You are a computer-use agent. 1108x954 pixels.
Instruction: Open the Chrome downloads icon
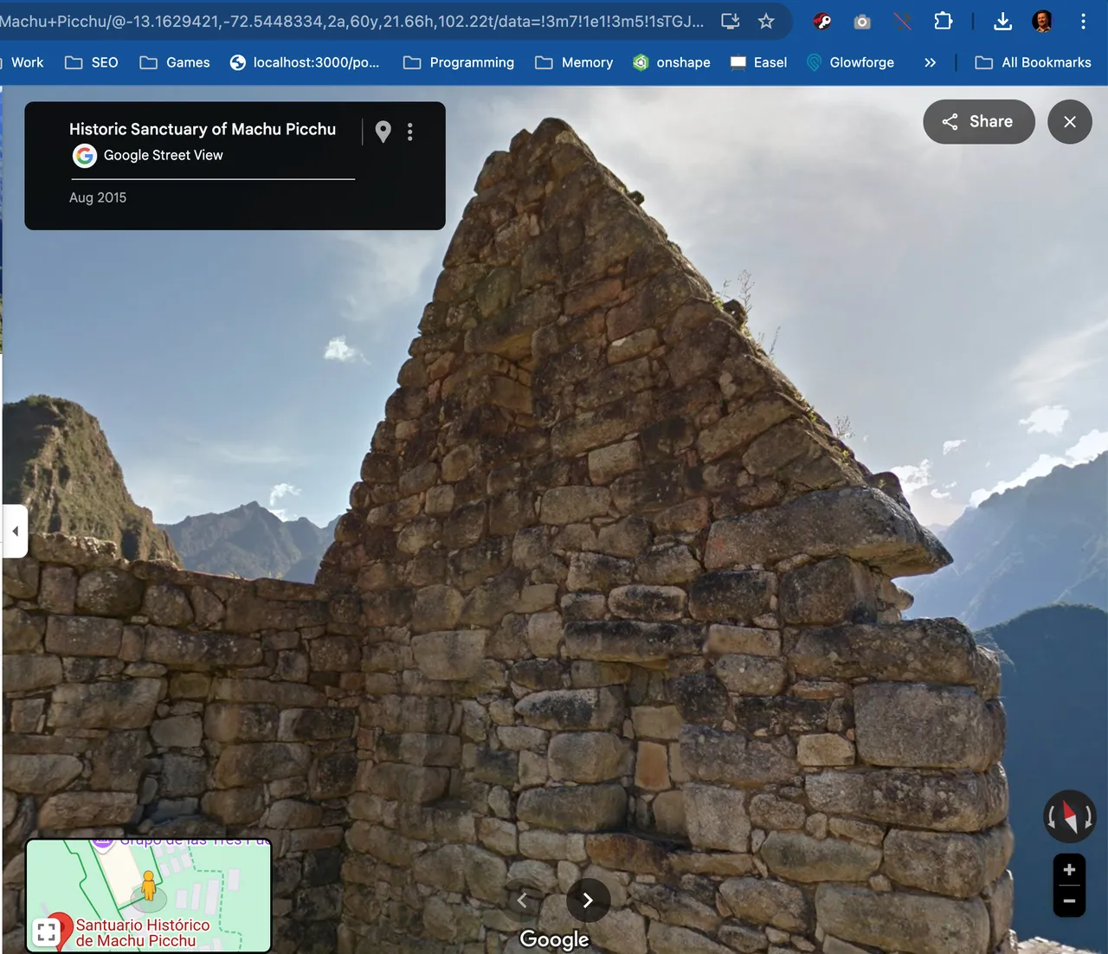(x=1002, y=21)
